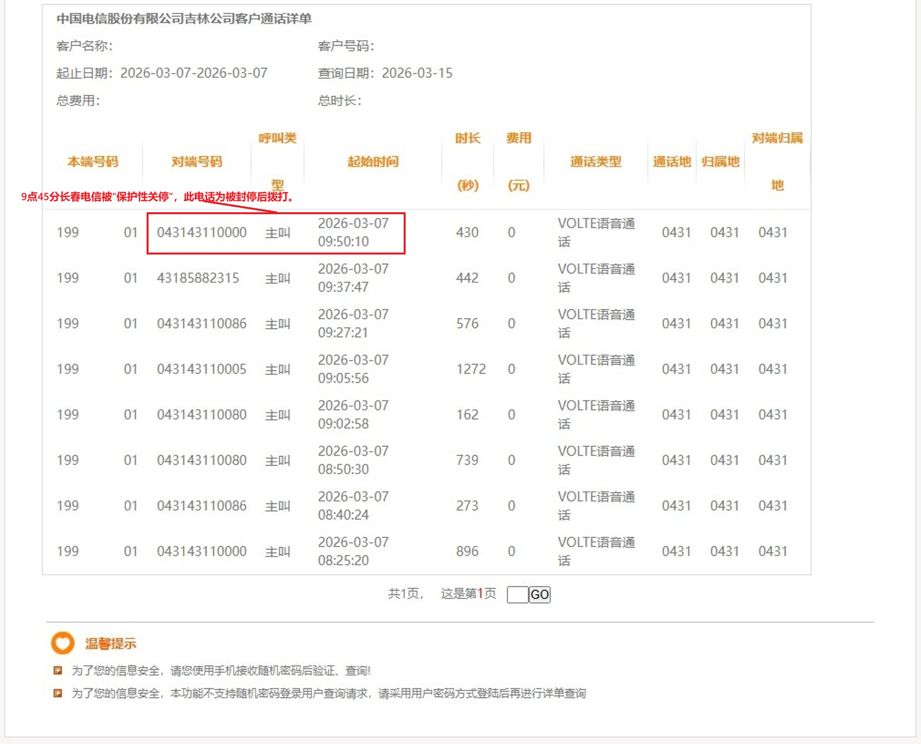Click duration value 430
Image resolution: width=921 pixels, height=744 pixels.
(x=467, y=233)
